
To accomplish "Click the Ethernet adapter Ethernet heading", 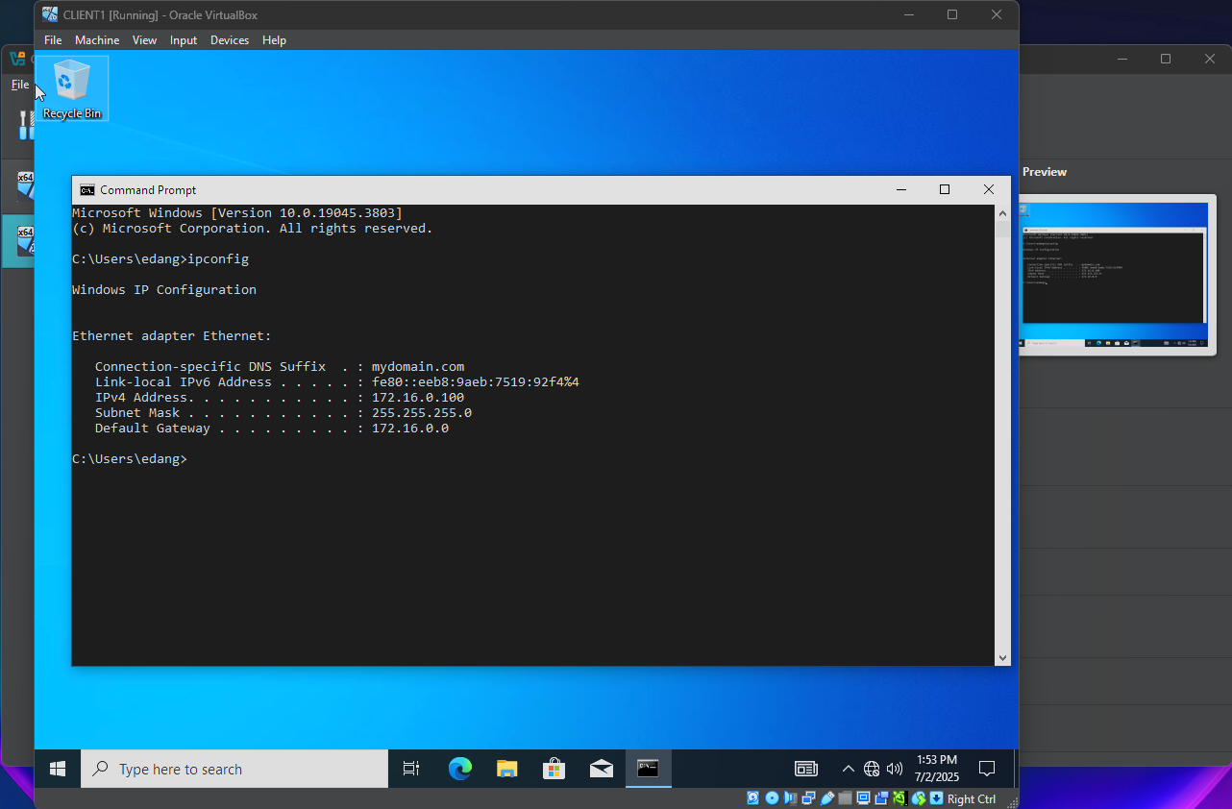I will coord(172,336).
